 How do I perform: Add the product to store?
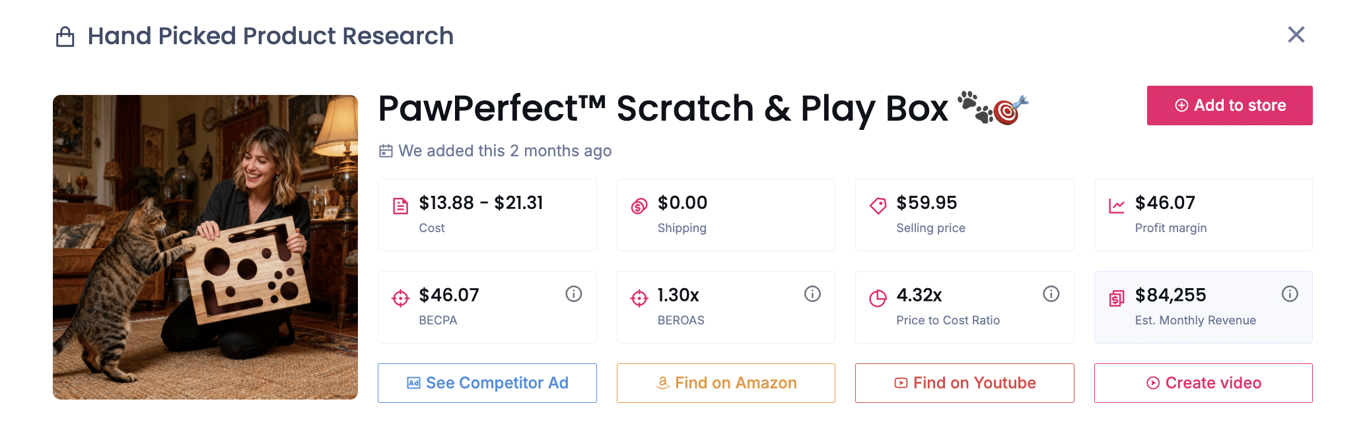click(x=1229, y=105)
